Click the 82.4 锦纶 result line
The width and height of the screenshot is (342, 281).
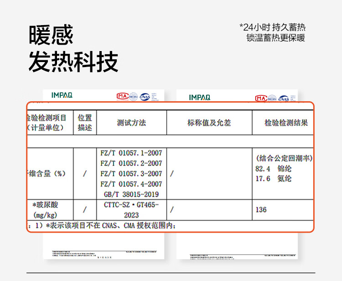274,168
